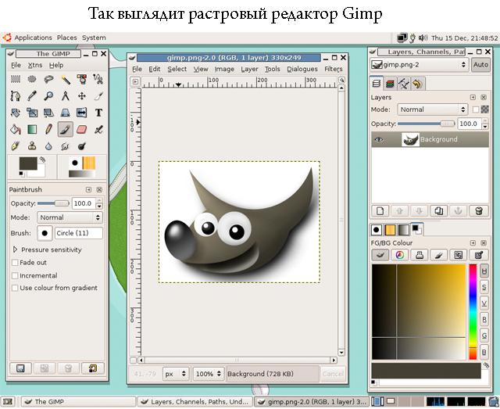Select the Paintbrush tool
Viewport: 500px width, 409px height.
pyautogui.click(x=66, y=129)
